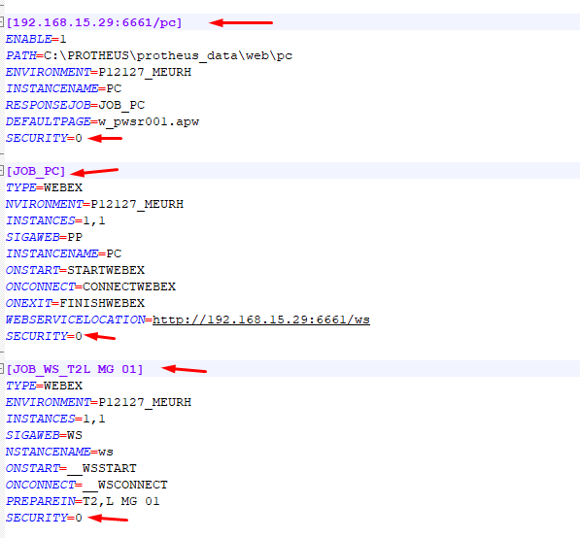Click the ONCONNECT=CONNECTWEBEX line
Image resolution: width=580 pixels, height=538 pixels.
coord(90,286)
